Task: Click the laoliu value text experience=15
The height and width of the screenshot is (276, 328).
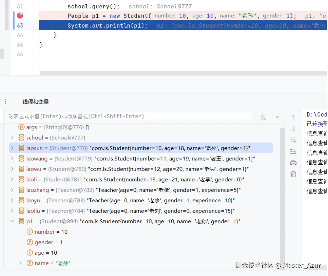Action: tap(161, 211)
